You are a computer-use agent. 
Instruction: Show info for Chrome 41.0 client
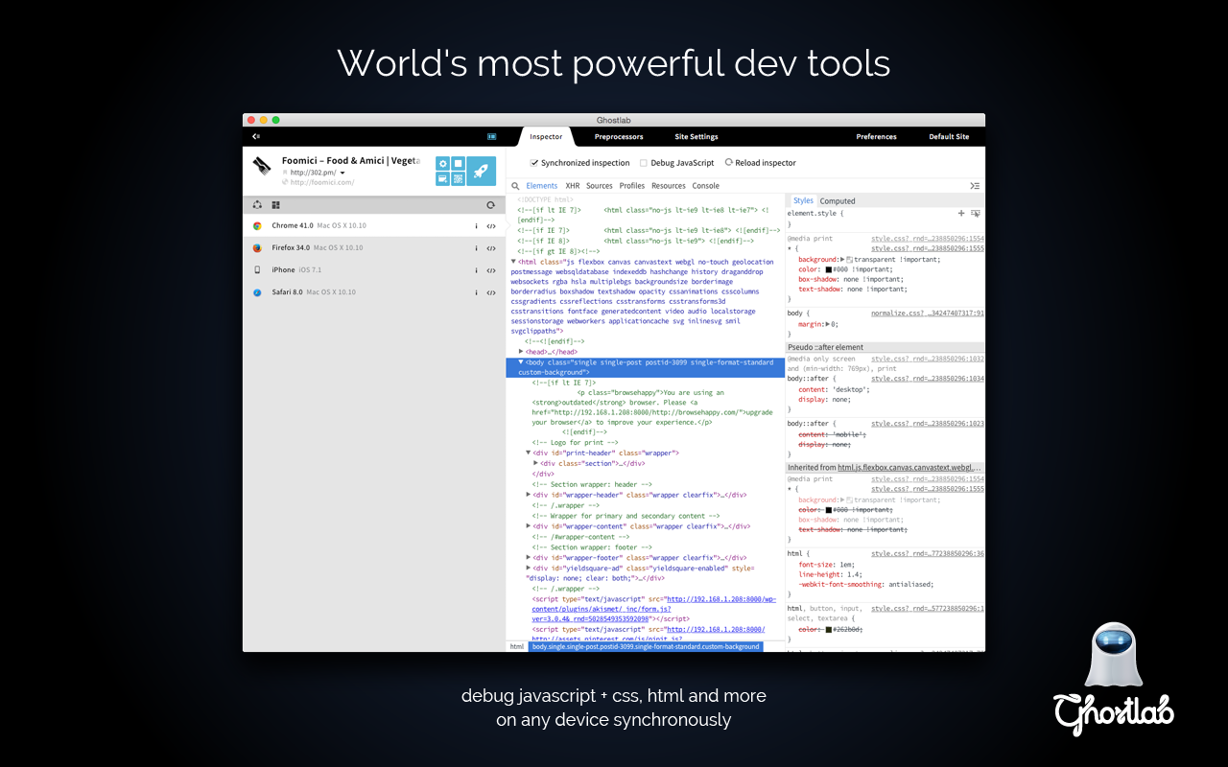click(x=476, y=226)
